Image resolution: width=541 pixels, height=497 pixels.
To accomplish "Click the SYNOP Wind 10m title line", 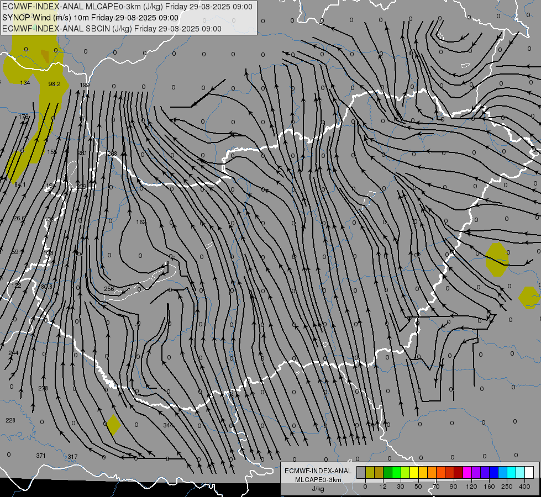I will coord(91,18).
